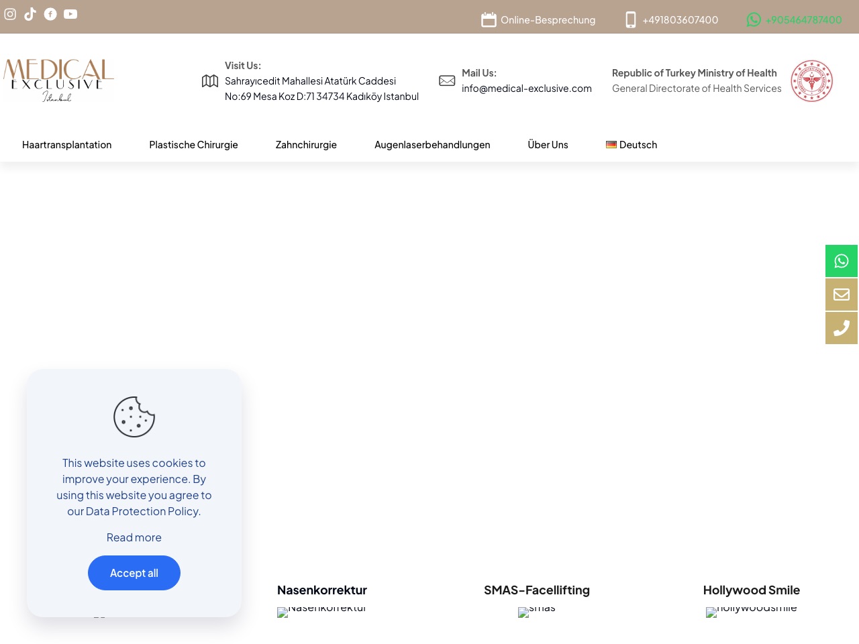859x644 pixels.
Task: Click the Ministry of Health seal emblem
Action: click(812, 81)
